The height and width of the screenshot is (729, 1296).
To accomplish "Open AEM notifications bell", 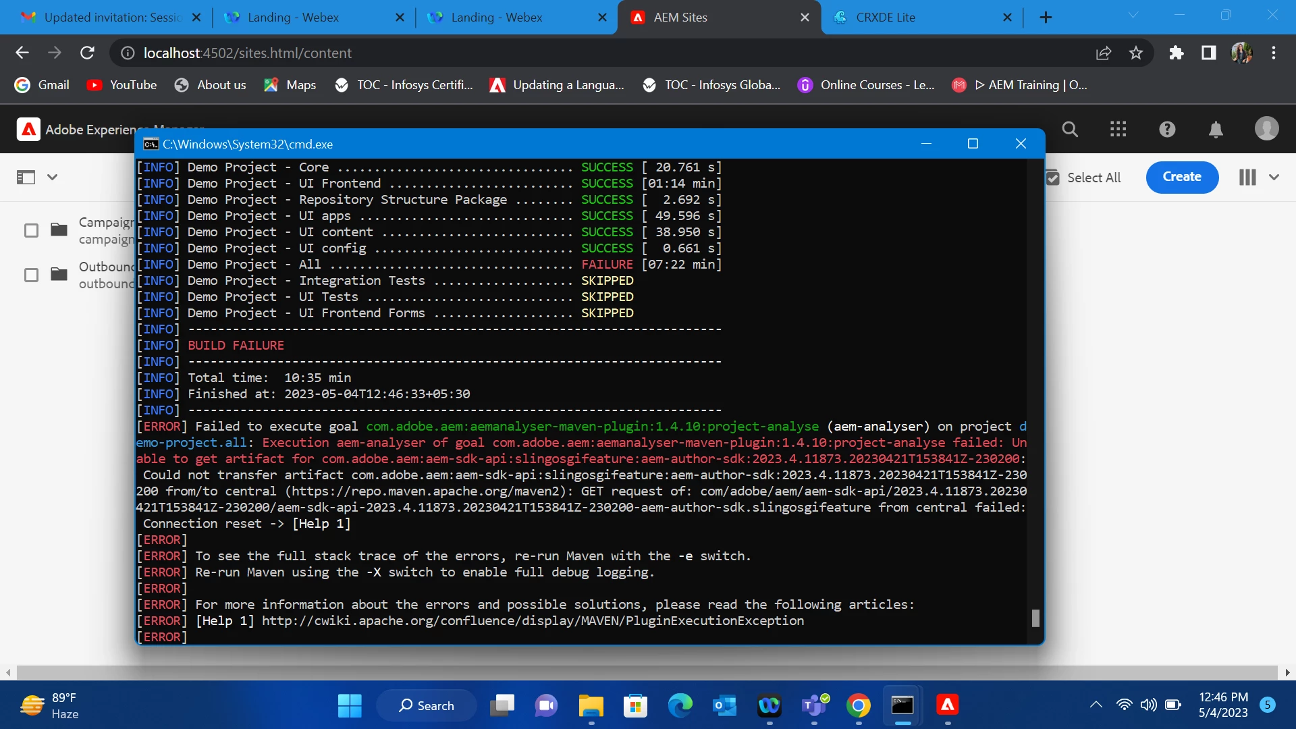I will tap(1216, 129).
